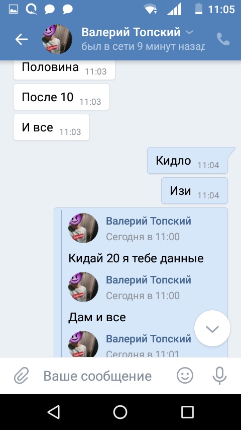
Task: Jump to latest messages with the round down-arrow button
Action: pos(212,328)
